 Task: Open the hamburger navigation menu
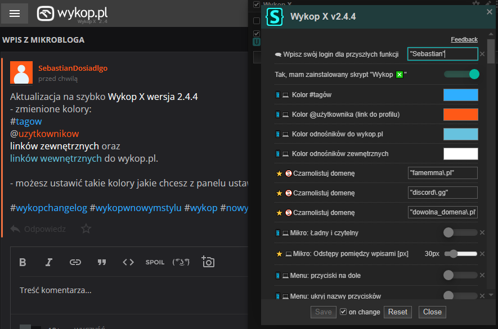(15, 13)
